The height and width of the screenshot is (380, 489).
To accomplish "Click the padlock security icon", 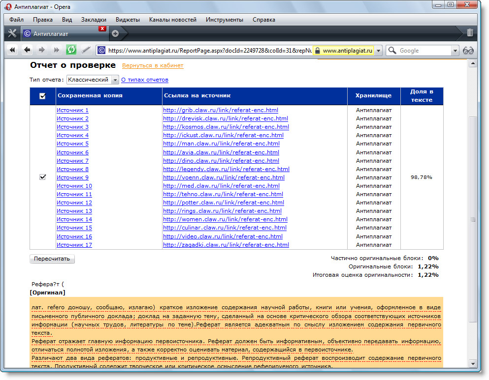I will [x=318, y=51].
